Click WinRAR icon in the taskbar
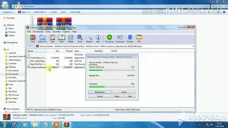 coord(66,125)
